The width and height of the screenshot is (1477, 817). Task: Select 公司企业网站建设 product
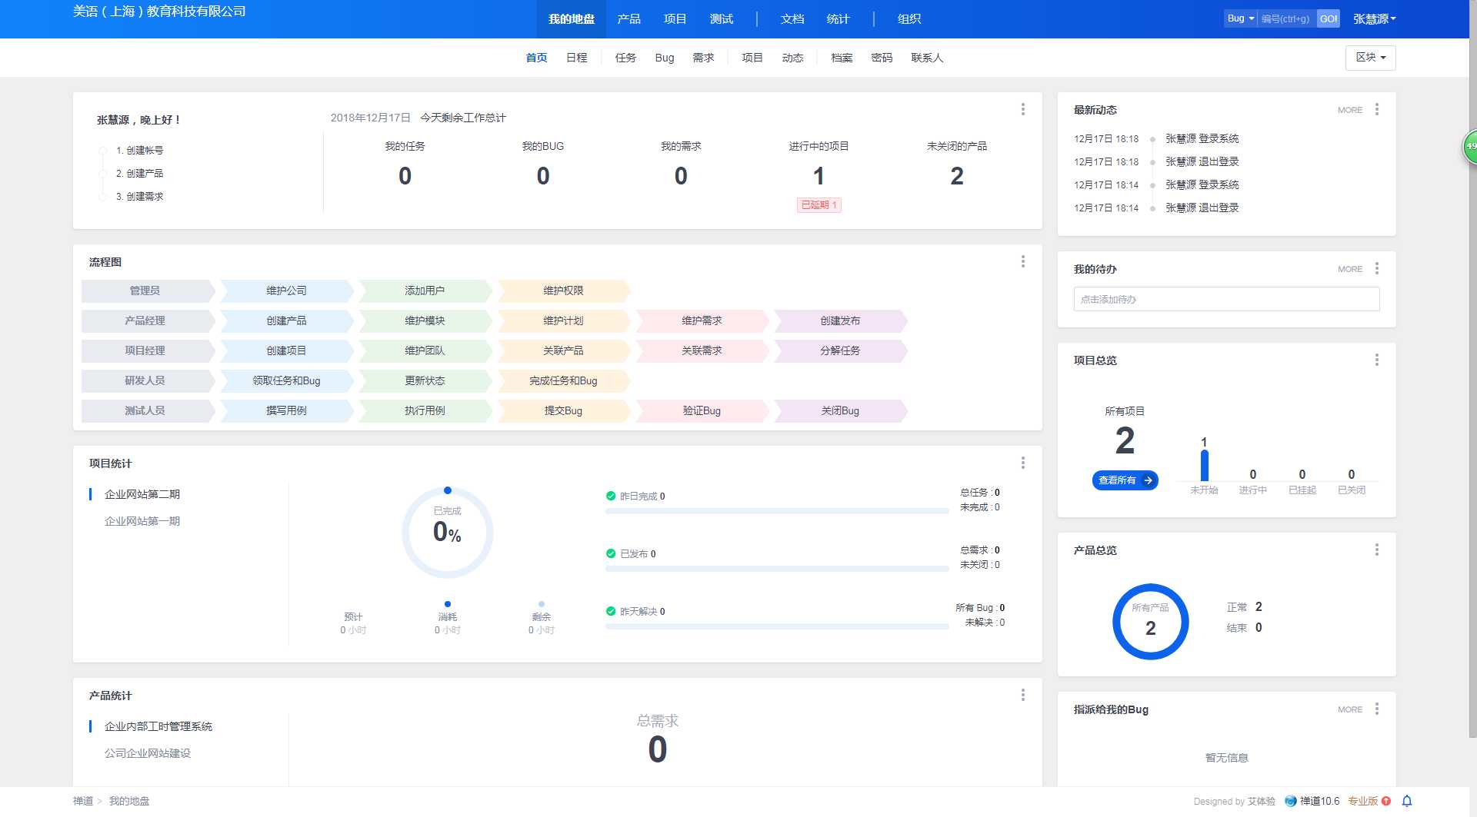[x=148, y=753]
